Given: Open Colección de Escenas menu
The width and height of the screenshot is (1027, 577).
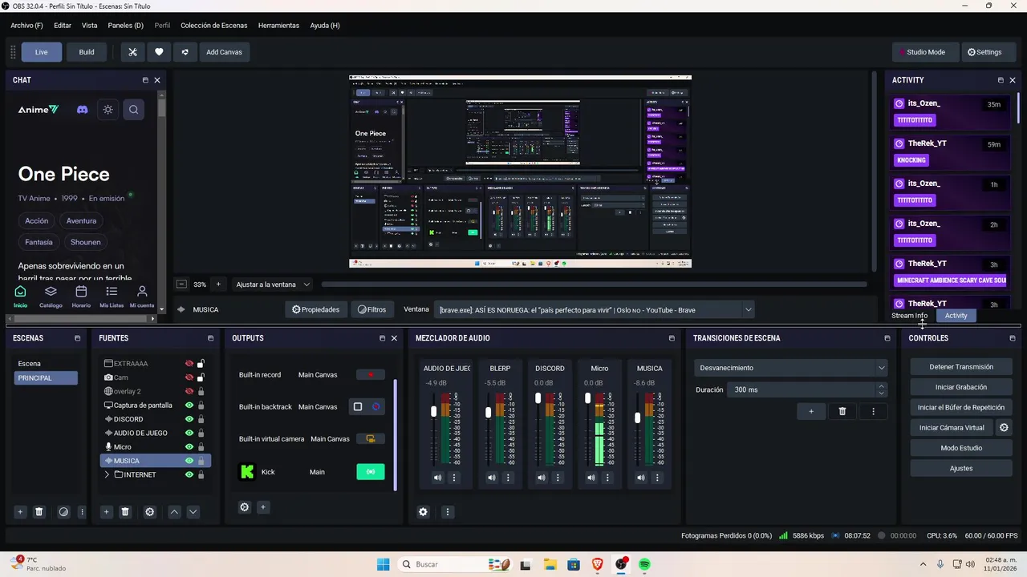Looking at the screenshot, I should [x=213, y=26].
